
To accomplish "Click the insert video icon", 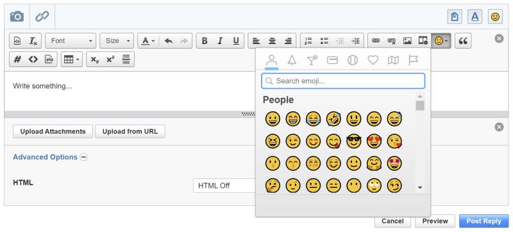I will coord(423,41).
